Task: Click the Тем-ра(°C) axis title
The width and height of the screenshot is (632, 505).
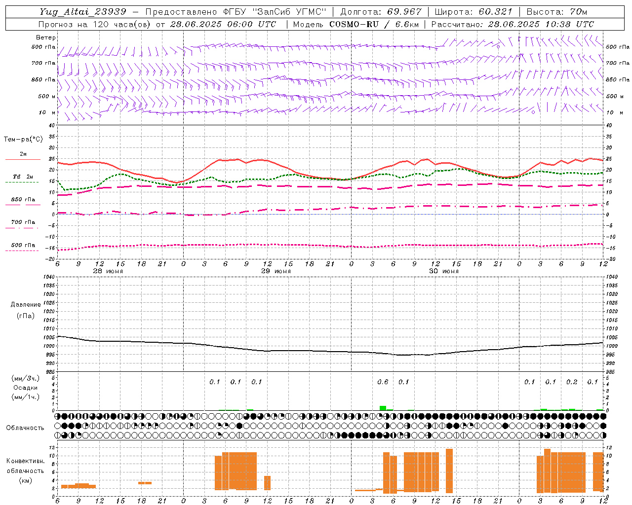Action: (23, 140)
